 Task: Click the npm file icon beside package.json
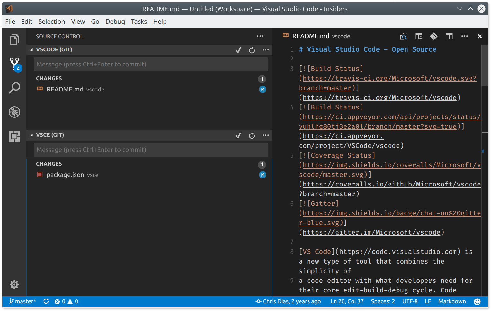(40, 175)
